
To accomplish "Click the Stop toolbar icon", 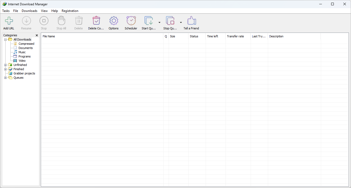I will 44,21.
